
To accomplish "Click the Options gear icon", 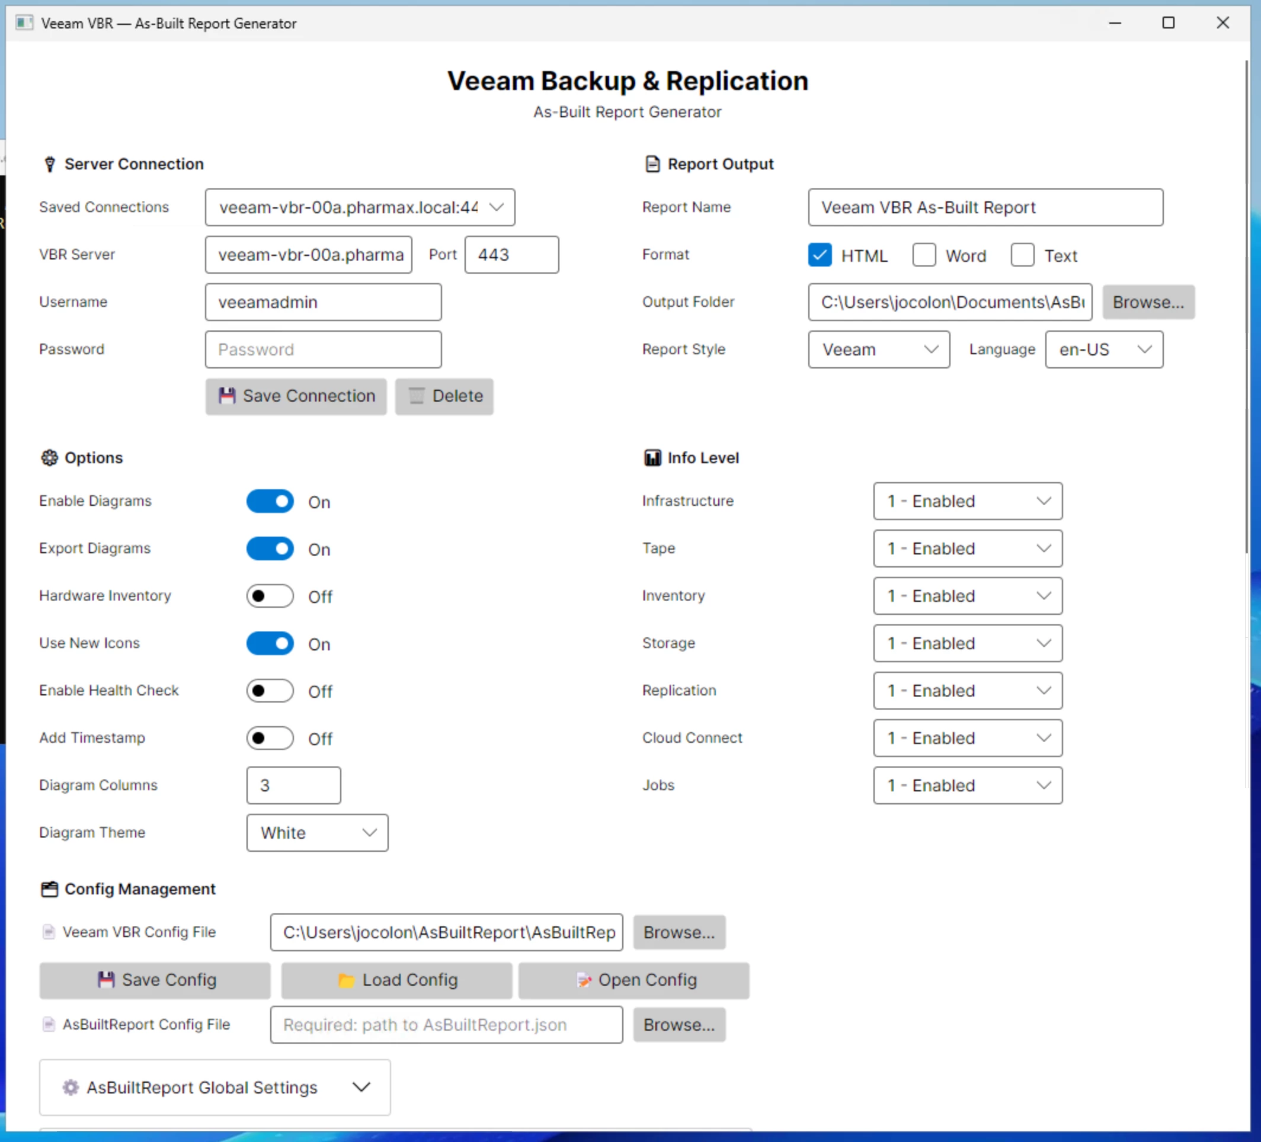I will (x=49, y=457).
